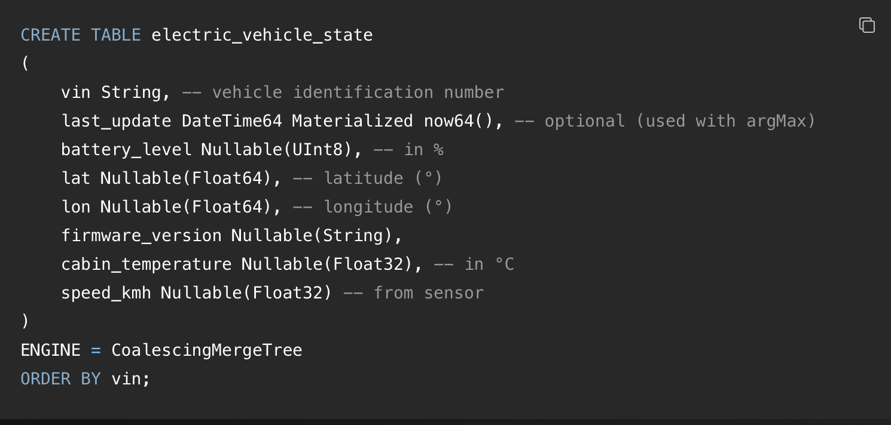Click Nullable(UInt8) type

click(x=277, y=149)
